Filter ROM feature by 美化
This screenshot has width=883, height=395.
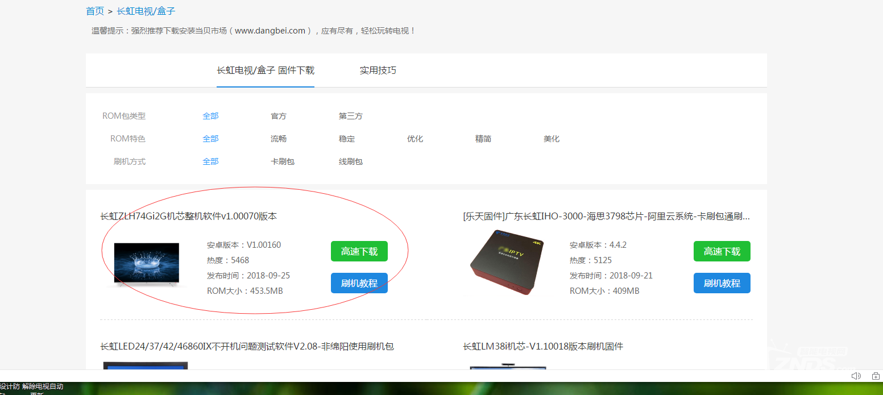[x=552, y=139]
